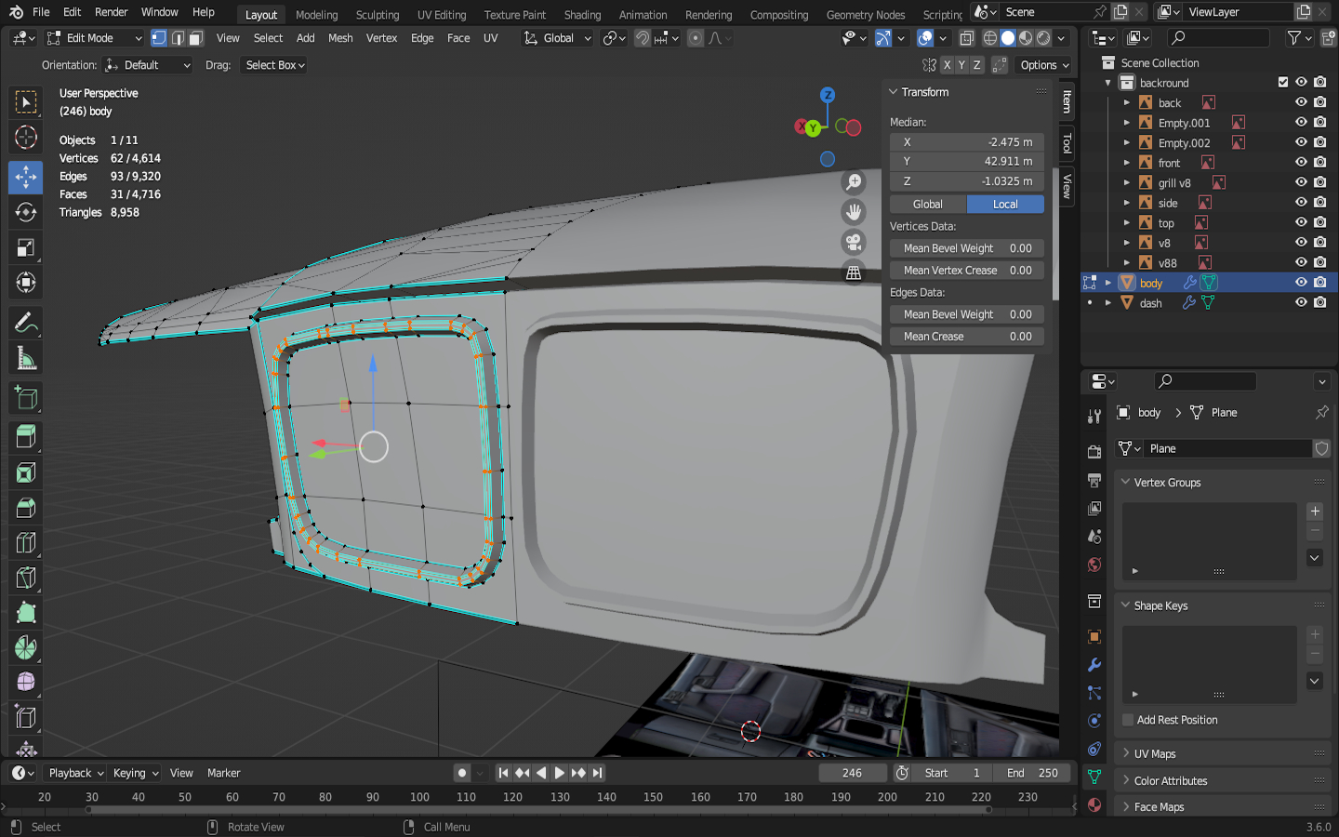The image size is (1339, 837).
Task: Click the outliner search field
Action: pos(1218,38)
